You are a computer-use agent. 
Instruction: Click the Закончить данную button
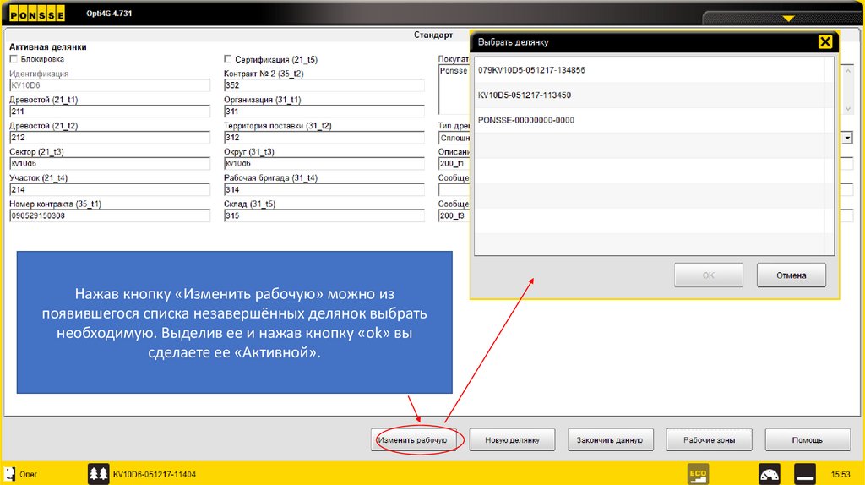coord(610,439)
